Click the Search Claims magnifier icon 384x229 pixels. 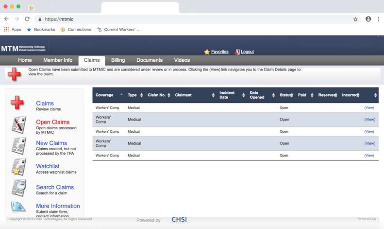coord(19,188)
